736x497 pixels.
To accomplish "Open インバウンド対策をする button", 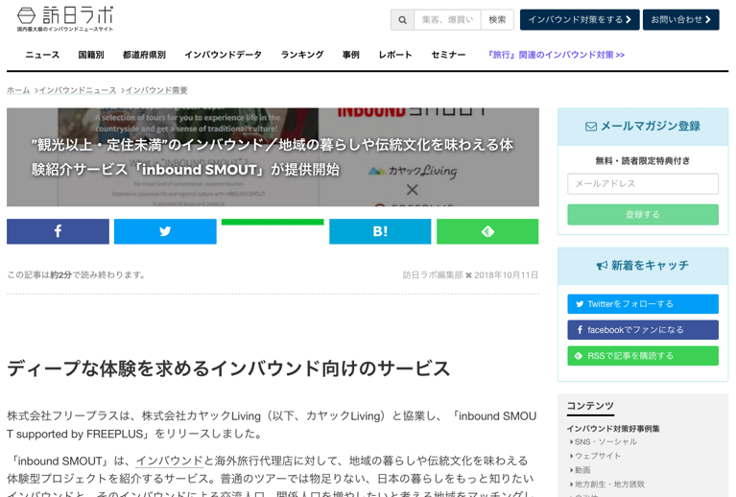I will pos(580,20).
